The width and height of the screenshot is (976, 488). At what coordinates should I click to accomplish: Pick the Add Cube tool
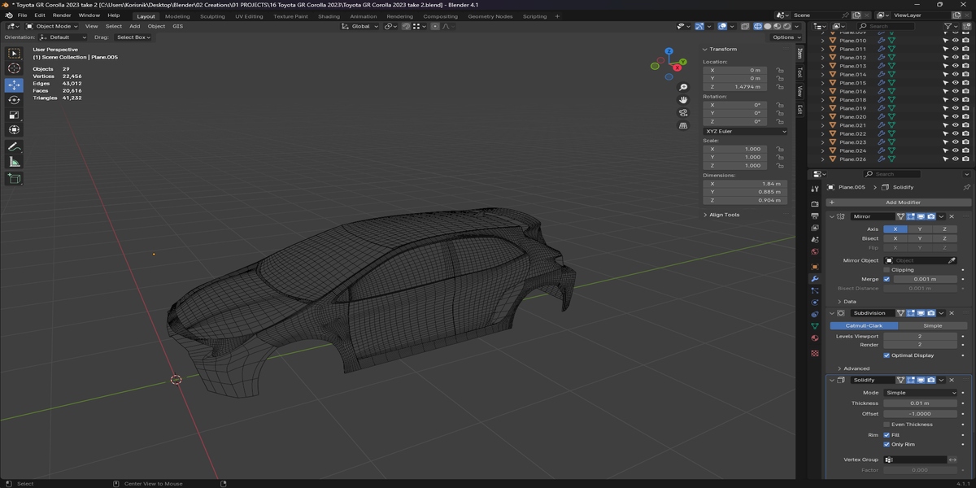14,178
